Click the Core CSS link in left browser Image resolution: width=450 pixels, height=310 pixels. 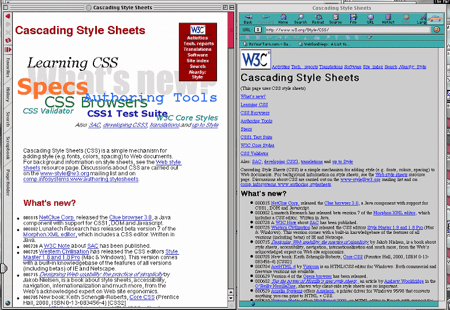point(142,297)
